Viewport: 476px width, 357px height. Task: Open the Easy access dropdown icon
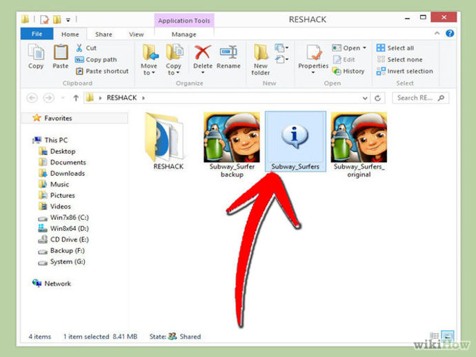[281, 59]
